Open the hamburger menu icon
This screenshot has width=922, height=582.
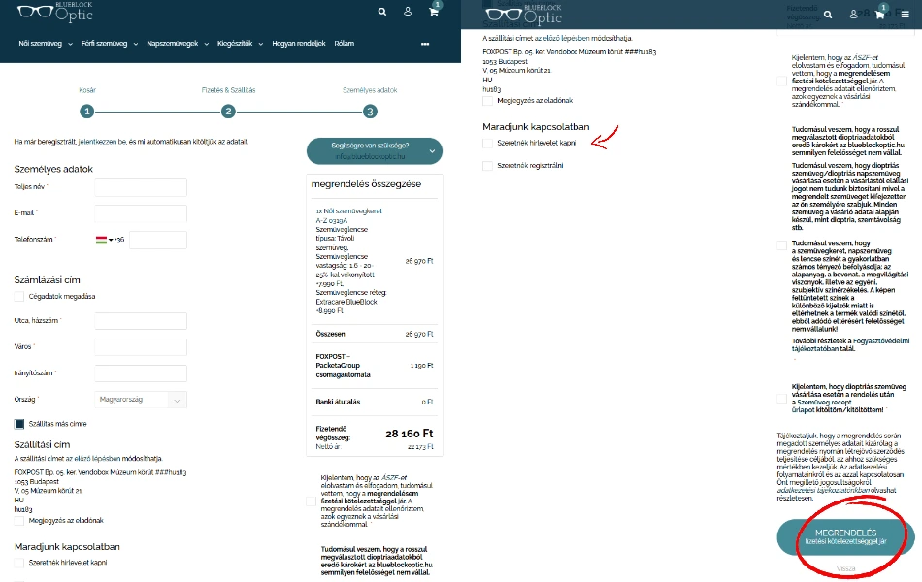[905, 15]
